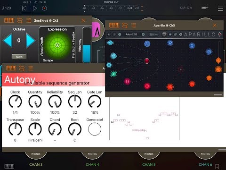Open the tempo setting showing 120
The width and height of the screenshot is (226, 170).
7,8
